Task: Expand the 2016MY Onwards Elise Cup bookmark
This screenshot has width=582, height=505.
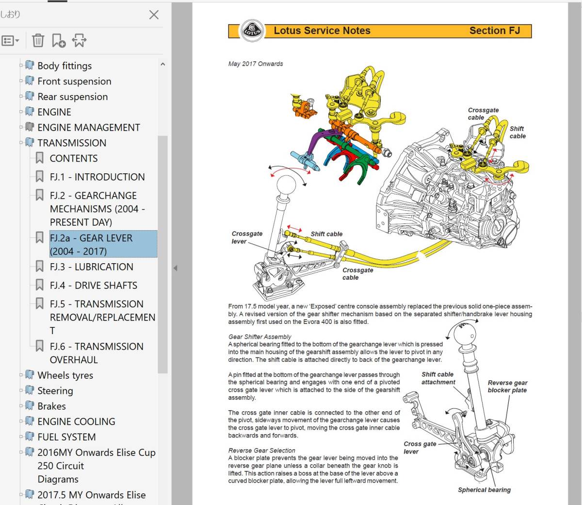Action: pos(21,452)
